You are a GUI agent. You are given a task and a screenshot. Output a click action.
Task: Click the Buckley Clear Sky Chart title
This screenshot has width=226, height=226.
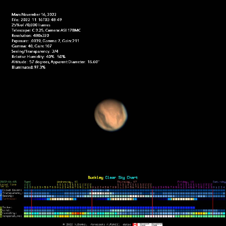pyautogui.click(x=113, y=177)
